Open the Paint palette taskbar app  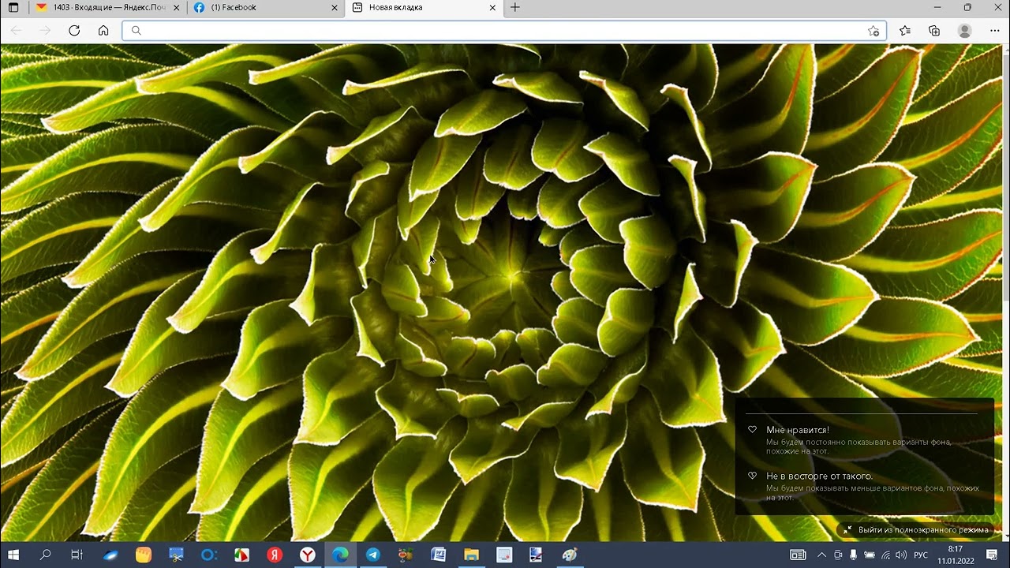[x=570, y=555]
